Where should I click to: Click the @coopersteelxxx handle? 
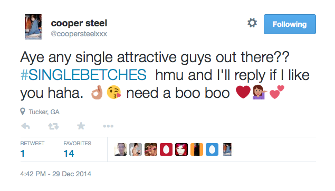coord(79,34)
